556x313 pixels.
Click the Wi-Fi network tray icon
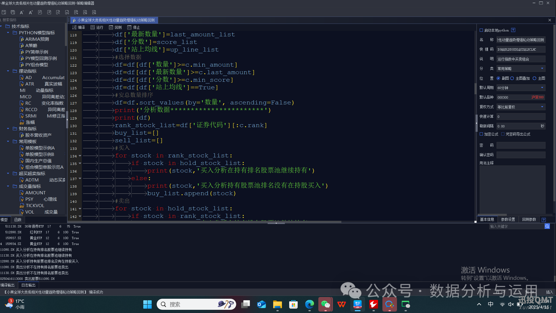pyautogui.click(x=502, y=304)
